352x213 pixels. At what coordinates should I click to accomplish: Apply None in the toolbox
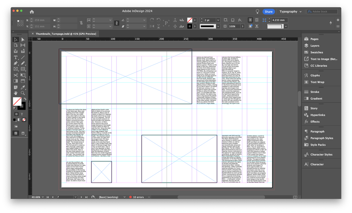24,120
